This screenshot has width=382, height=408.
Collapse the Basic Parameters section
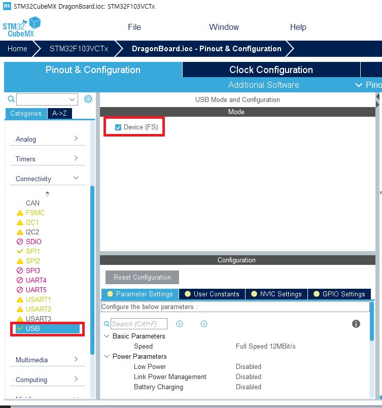coord(107,336)
